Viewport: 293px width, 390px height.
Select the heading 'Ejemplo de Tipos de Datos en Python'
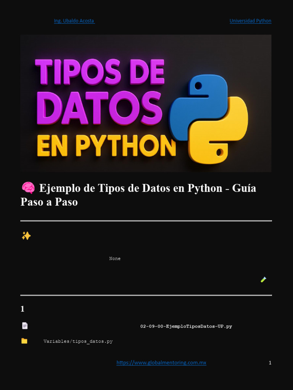tap(130, 188)
